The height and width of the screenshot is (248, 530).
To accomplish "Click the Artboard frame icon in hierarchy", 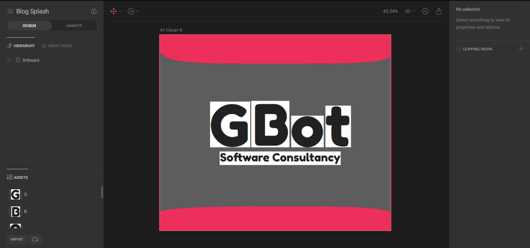I will [18, 60].
